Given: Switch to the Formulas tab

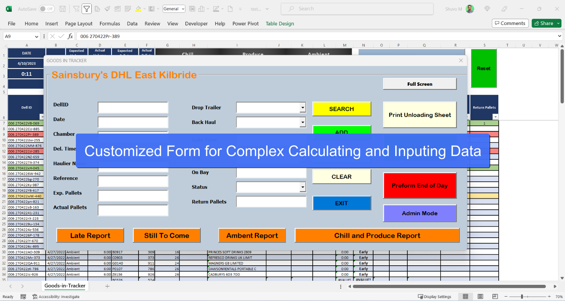Looking at the screenshot, I should (110, 24).
